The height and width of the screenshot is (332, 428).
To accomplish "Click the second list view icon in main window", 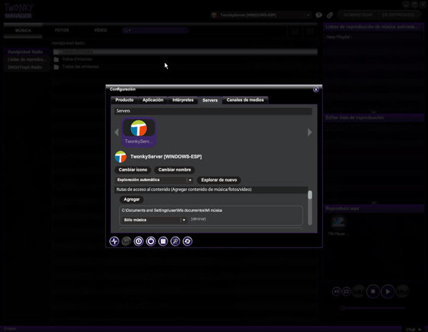I will pos(310,31).
